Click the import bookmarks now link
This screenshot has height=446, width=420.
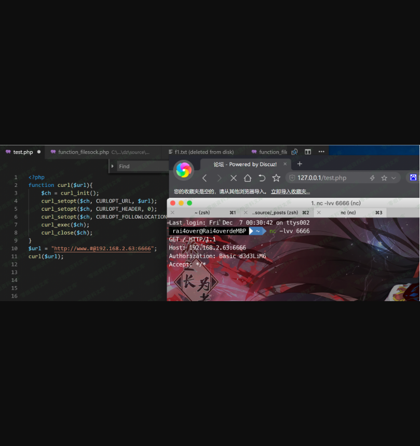tap(290, 192)
